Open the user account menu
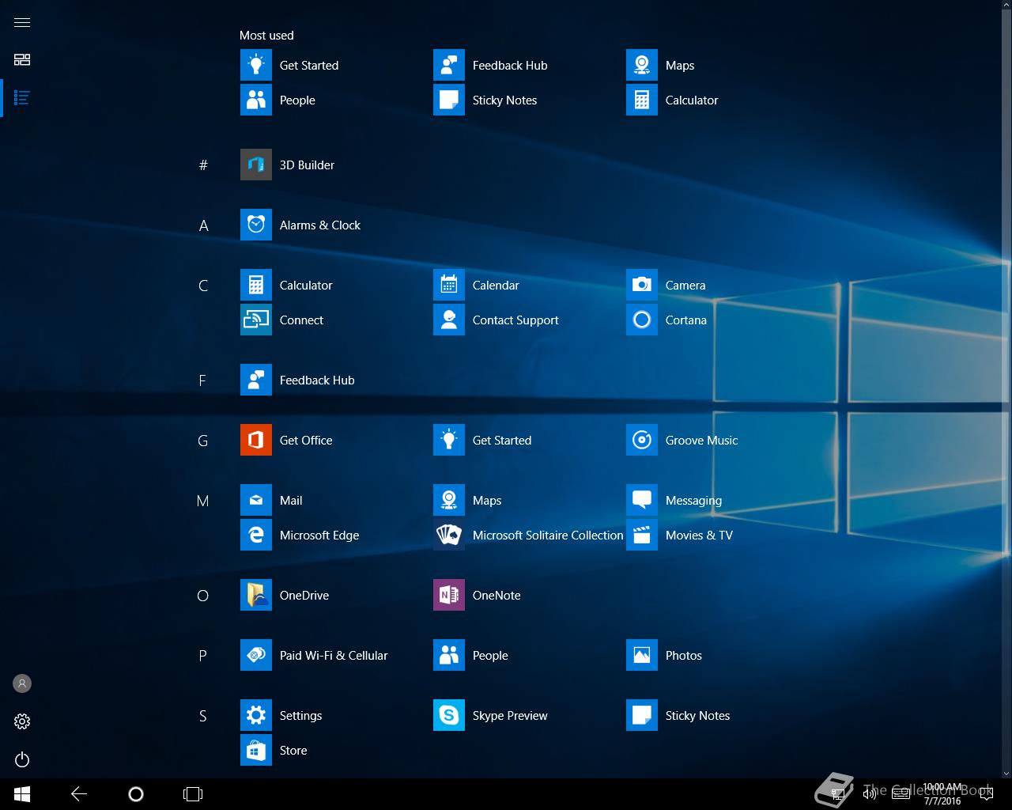The width and height of the screenshot is (1012, 810). [x=22, y=683]
